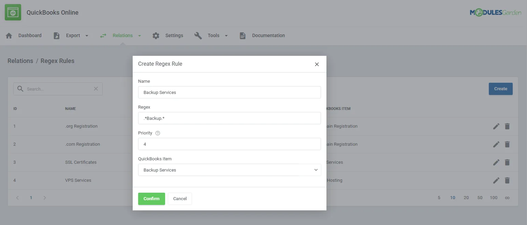
Task: Go to previous page arrow
Action: click(x=17, y=198)
